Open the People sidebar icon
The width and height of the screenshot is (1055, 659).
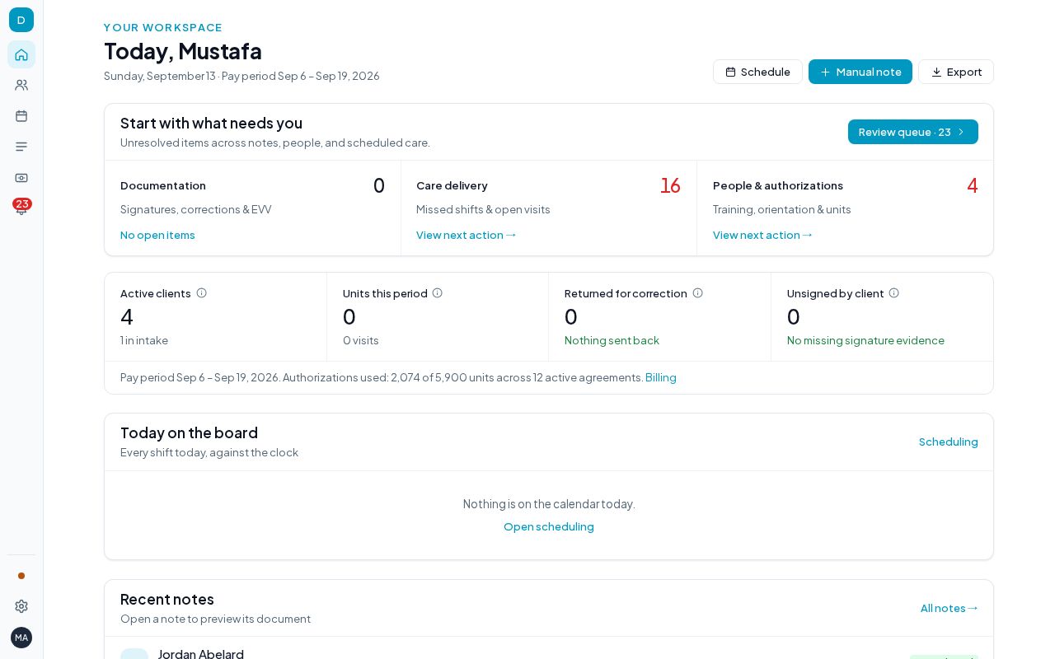tap(21, 85)
